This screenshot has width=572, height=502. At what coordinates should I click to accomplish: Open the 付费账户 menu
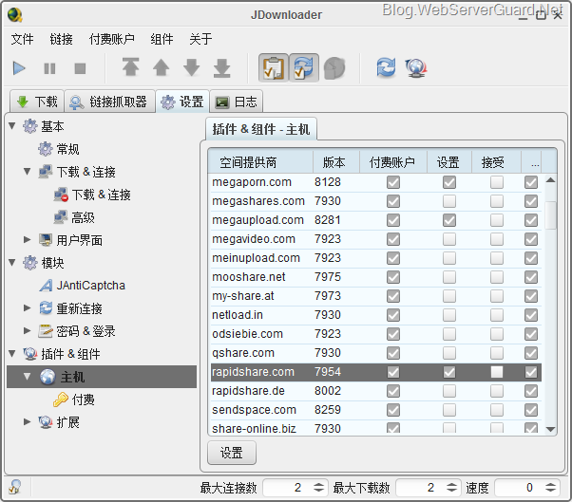click(112, 39)
